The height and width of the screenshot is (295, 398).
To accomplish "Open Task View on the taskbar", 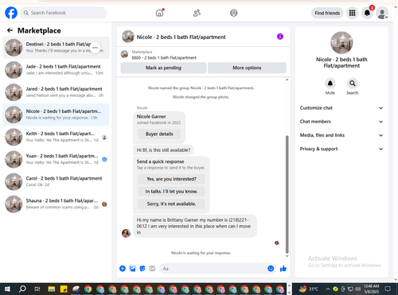I will pyautogui.click(x=37, y=289).
